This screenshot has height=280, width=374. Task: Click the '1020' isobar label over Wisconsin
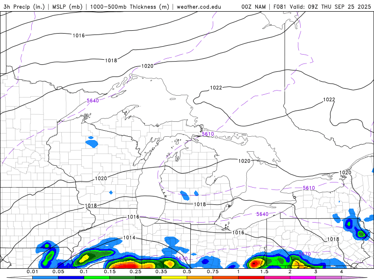(101, 178)
